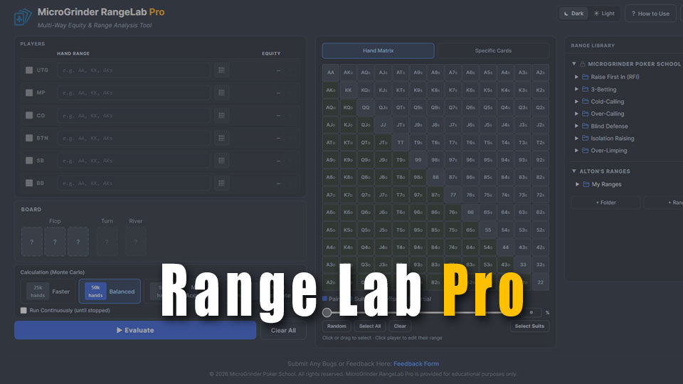Enable the SB player checkbox
Viewport: 683px width, 384px height.
coord(29,161)
